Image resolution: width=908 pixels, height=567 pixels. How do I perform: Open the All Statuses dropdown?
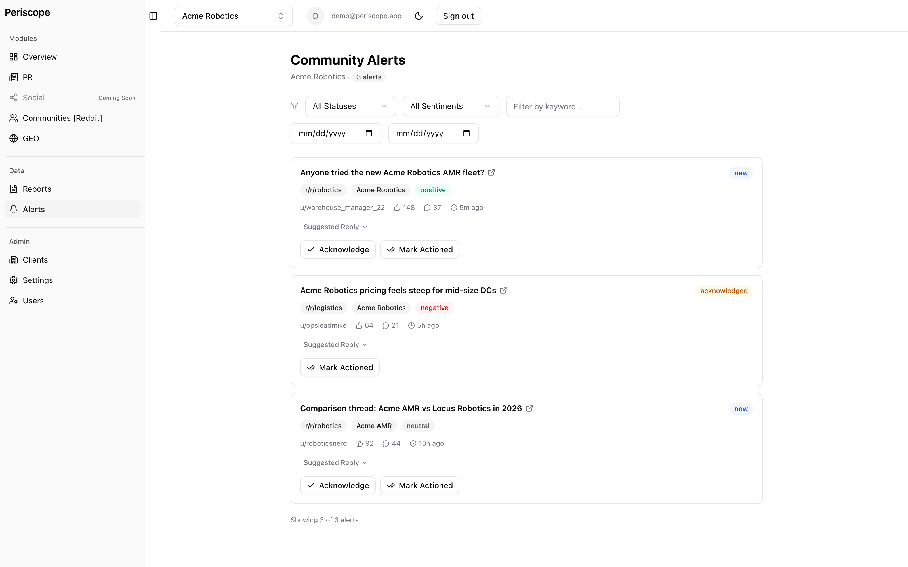350,106
